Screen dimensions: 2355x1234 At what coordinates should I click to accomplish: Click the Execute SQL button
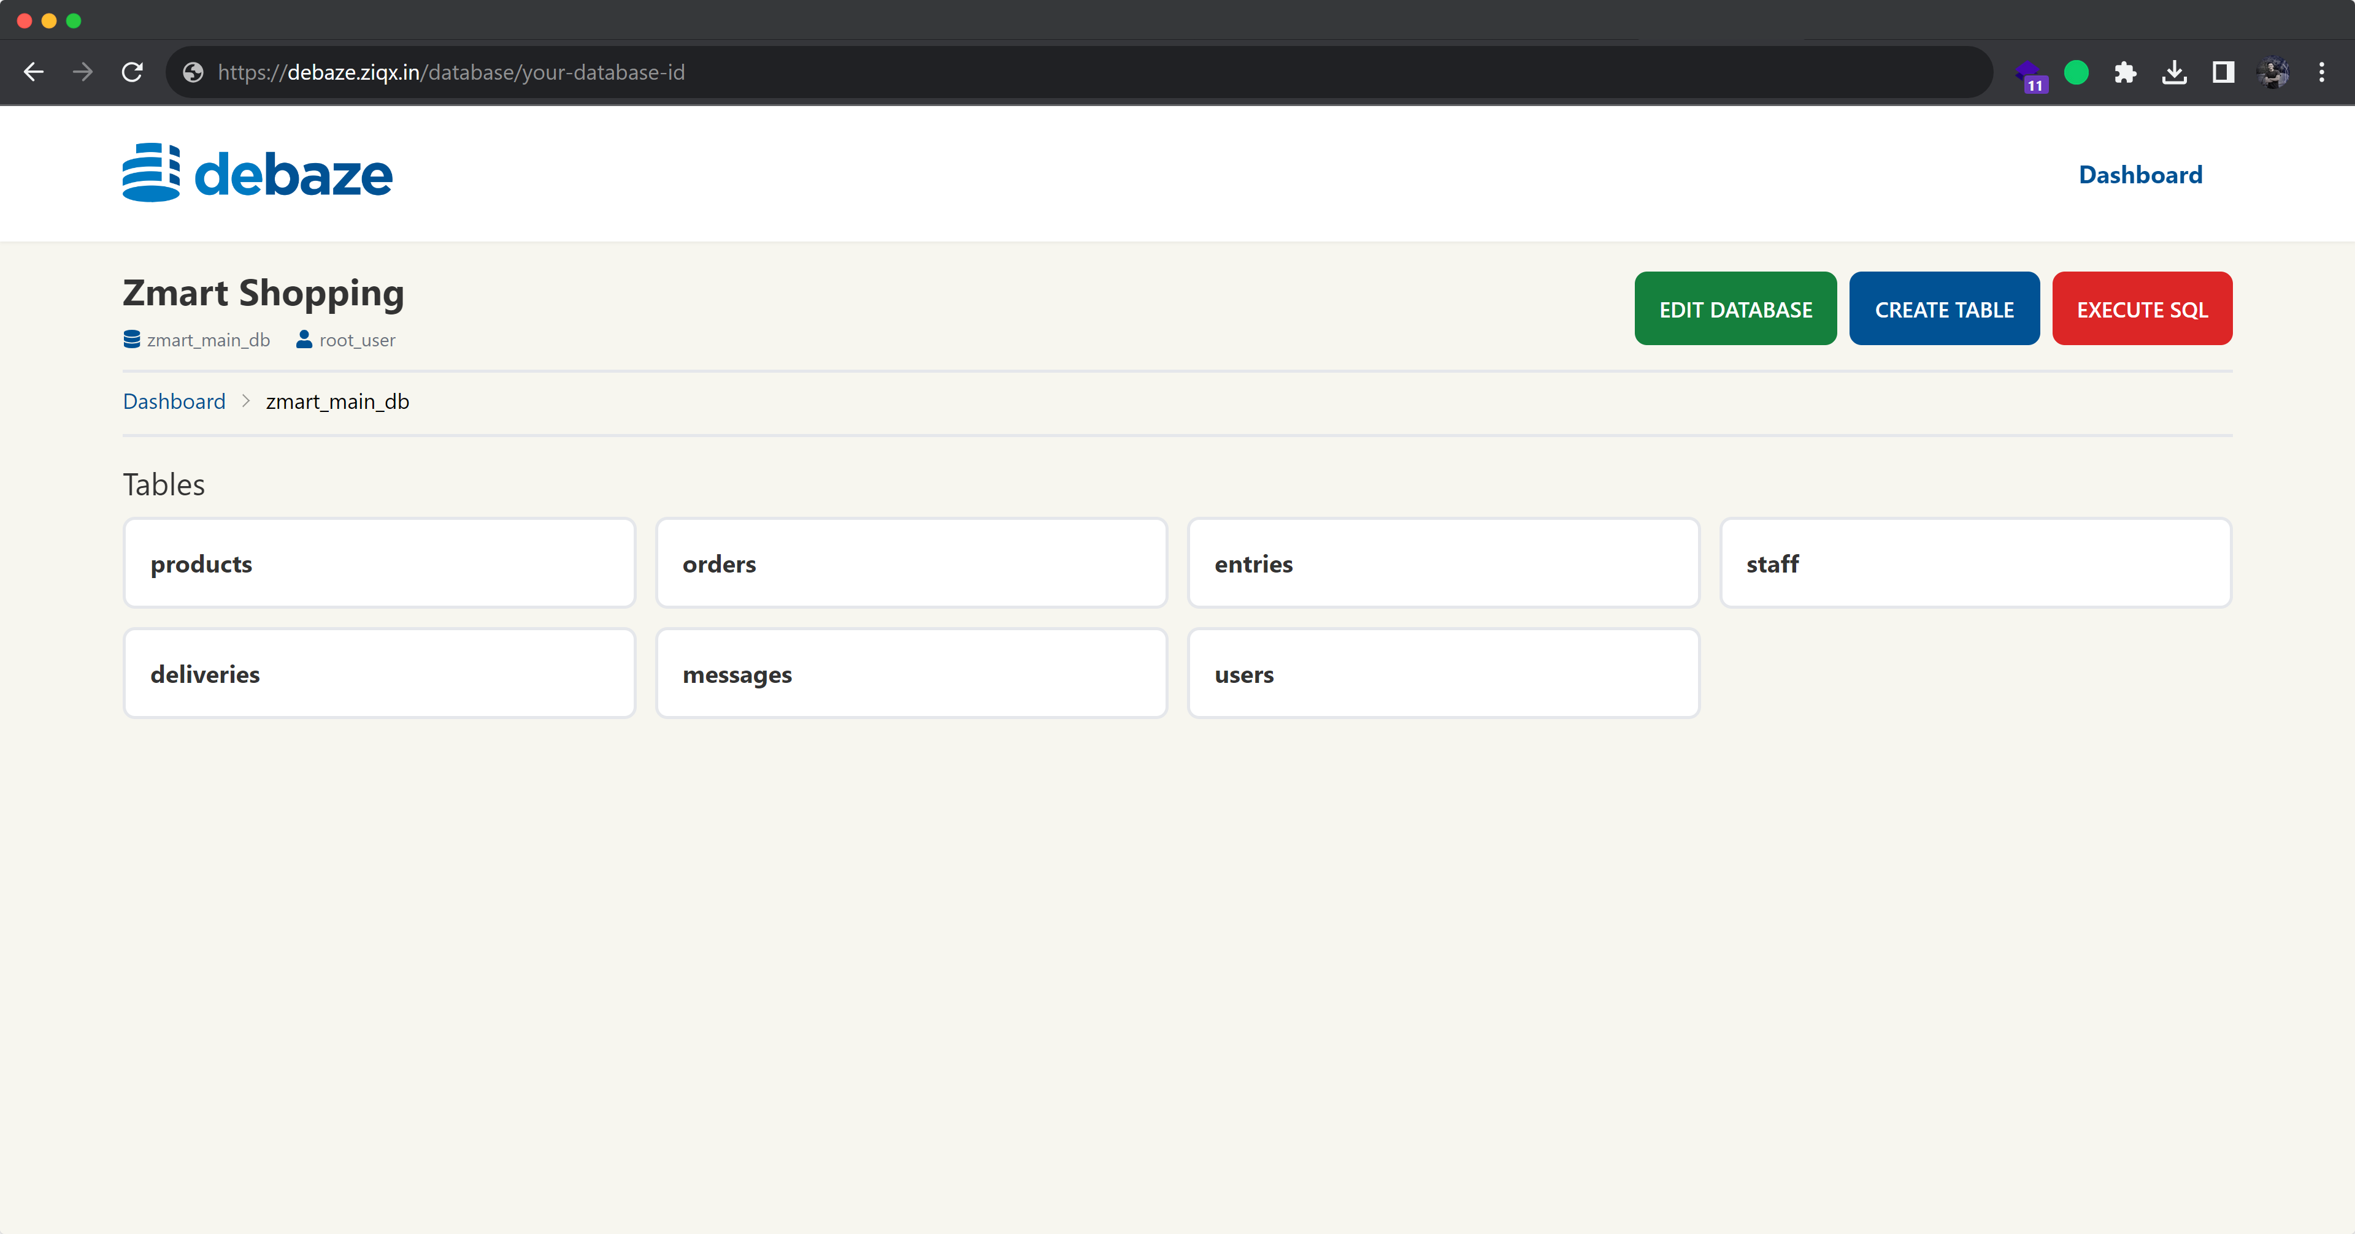coord(2141,309)
